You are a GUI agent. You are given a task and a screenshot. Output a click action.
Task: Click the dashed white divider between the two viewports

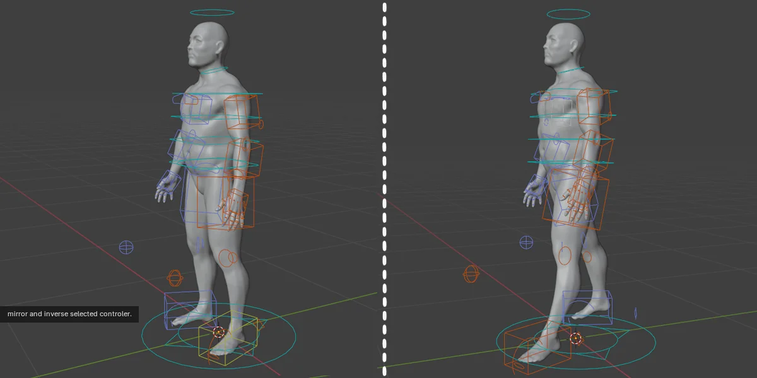point(384,189)
